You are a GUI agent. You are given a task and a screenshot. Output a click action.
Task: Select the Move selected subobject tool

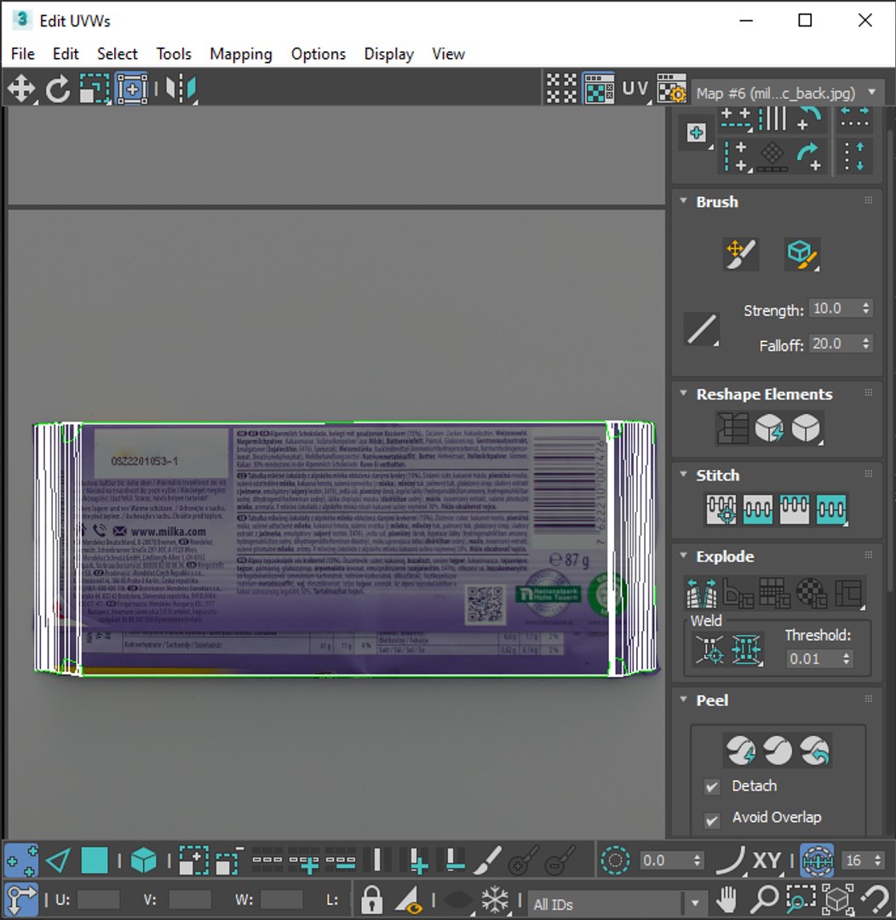coord(21,89)
